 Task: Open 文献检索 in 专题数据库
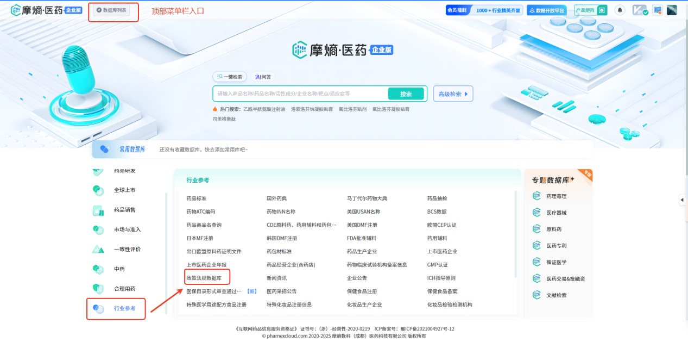(x=556, y=295)
